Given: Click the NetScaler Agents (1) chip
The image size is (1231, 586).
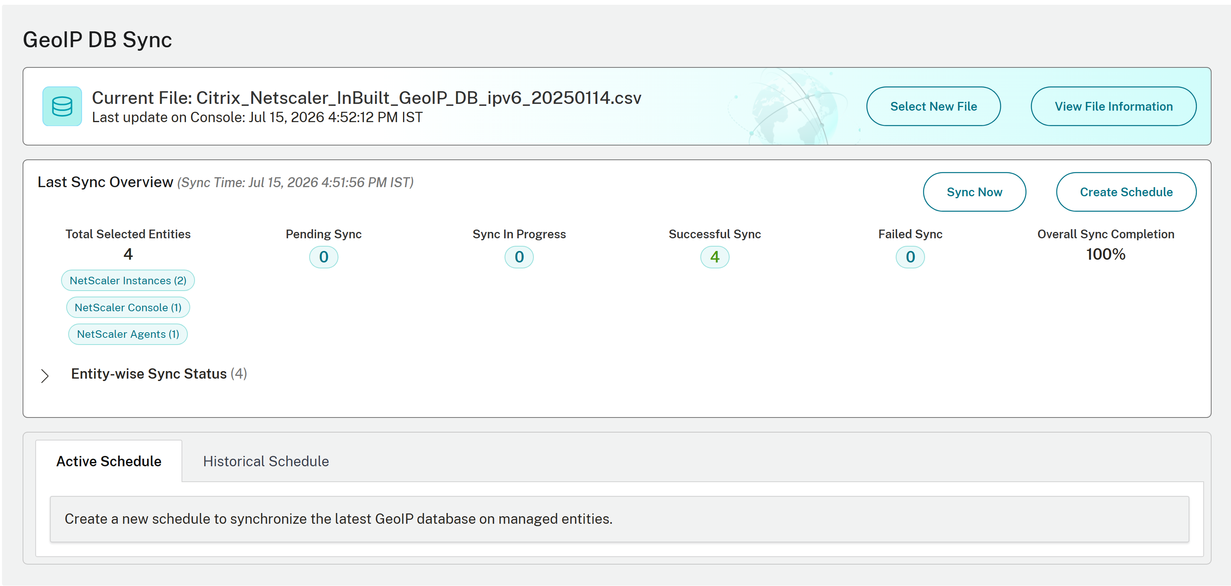Looking at the screenshot, I should click(128, 334).
